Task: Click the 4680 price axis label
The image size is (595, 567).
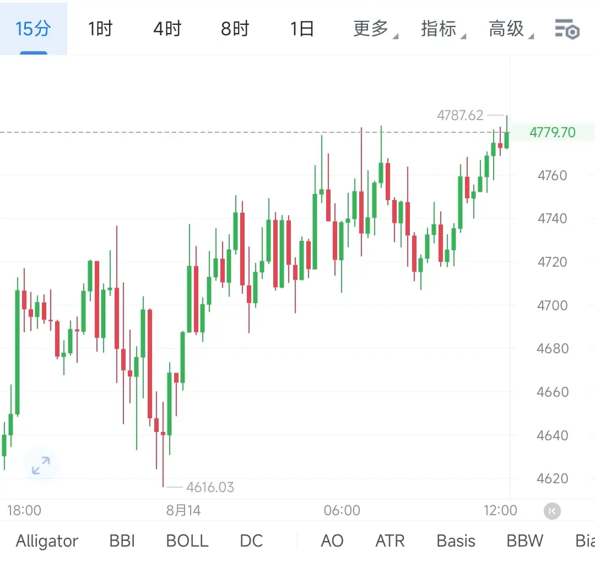Action: tap(553, 349)
